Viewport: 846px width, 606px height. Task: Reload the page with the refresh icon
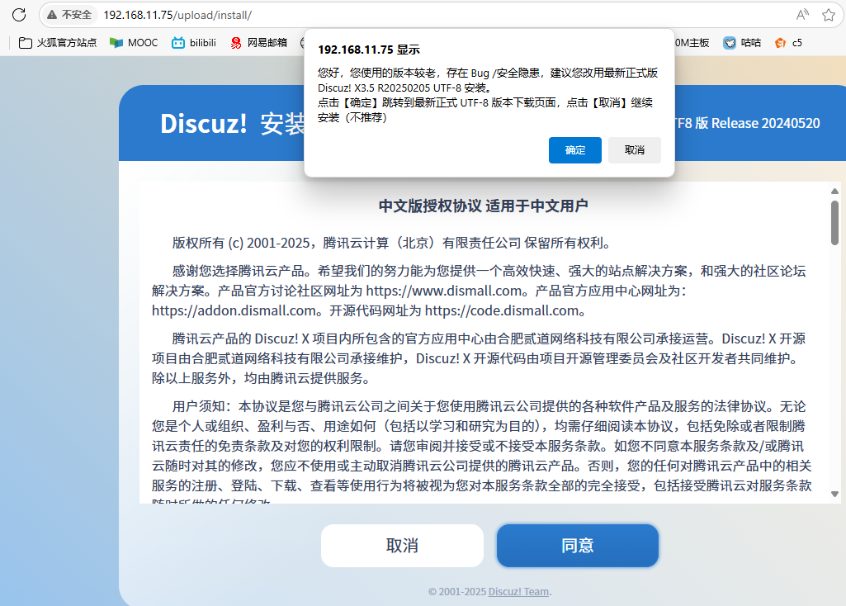pyautogui.click(x=19, y=15)
